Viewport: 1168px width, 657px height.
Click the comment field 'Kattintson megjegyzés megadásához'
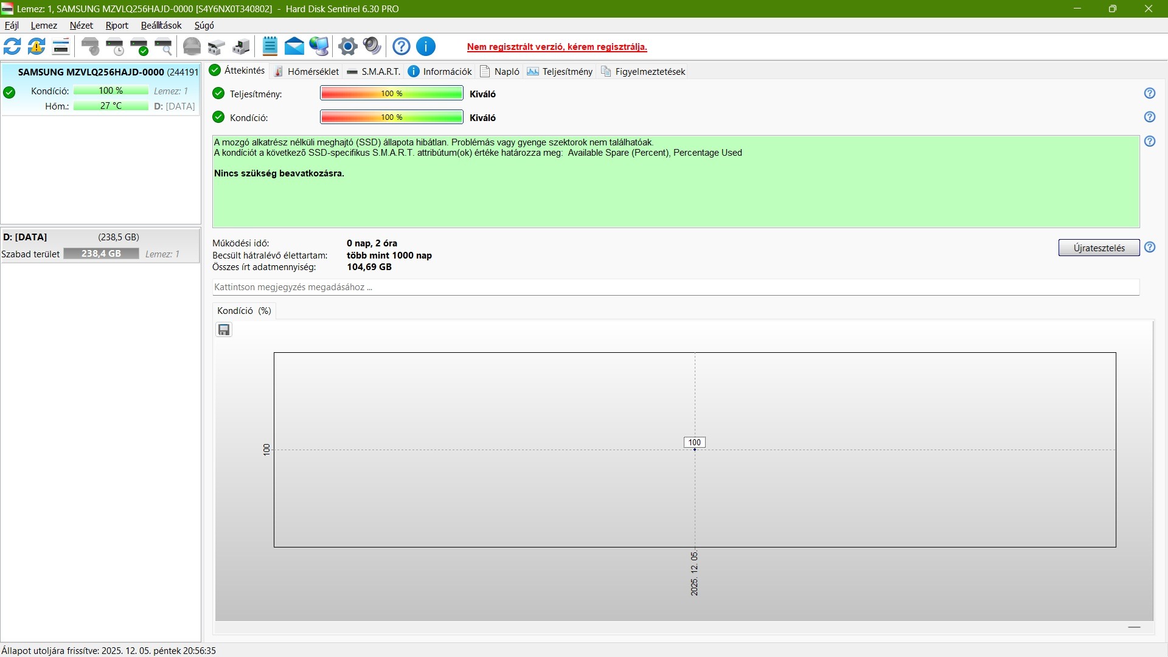point(675,287)
